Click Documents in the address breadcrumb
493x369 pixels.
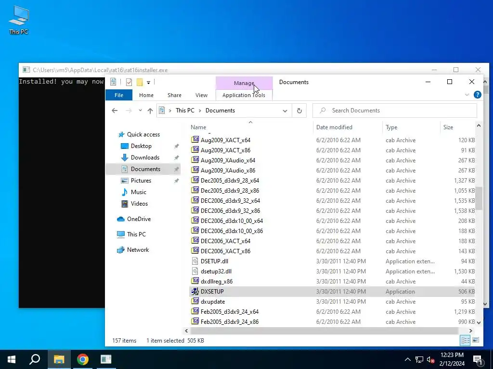click(220, 111)
